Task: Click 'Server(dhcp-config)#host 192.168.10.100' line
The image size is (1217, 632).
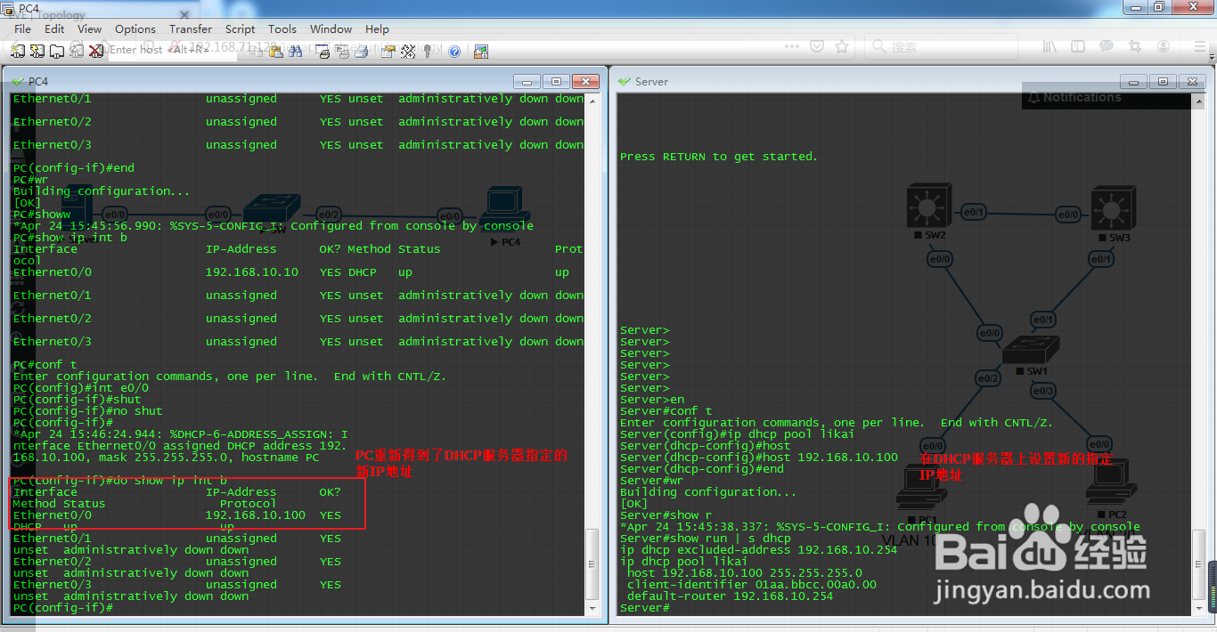Action: [x=759, y=458]
